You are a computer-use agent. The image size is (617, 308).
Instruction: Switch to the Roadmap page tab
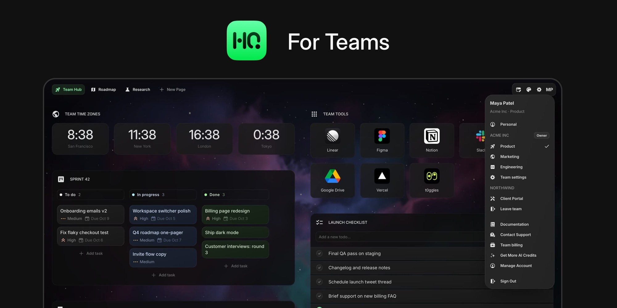pos(104,90)
